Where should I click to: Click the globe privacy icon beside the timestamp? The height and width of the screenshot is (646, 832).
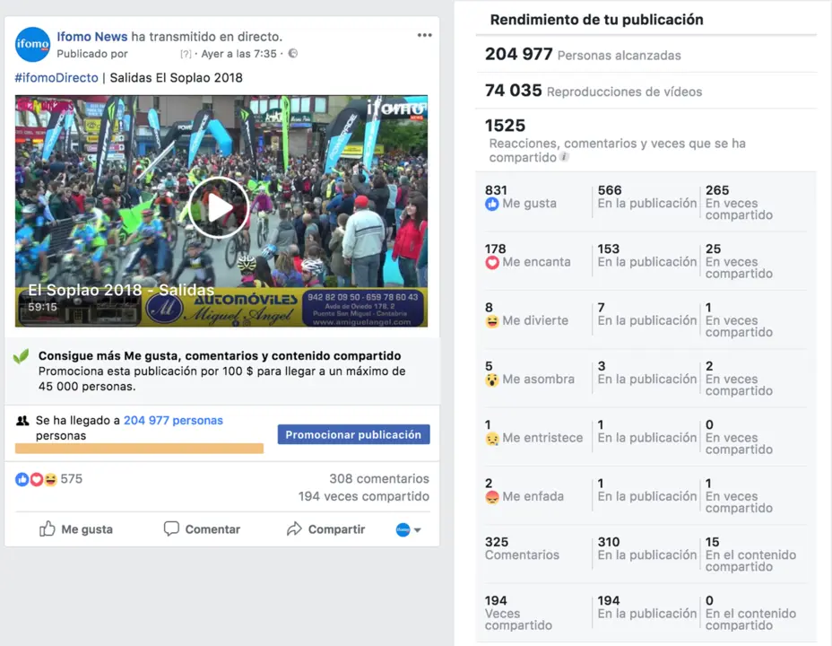click(x=293, y=54)
